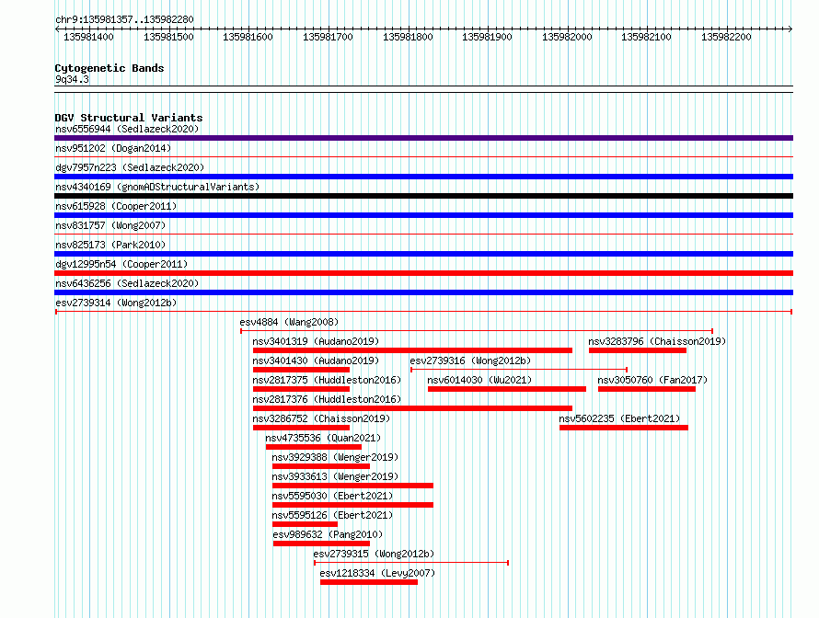The image size is (819, 618).
Task: Click ruler position 135981400
Action: coord(88,37)
